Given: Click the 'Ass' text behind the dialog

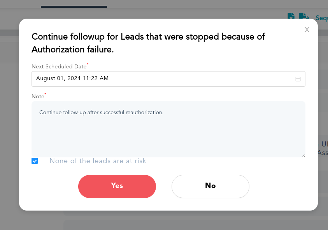Looking at the screenshot, I should [x=323, y=153].
